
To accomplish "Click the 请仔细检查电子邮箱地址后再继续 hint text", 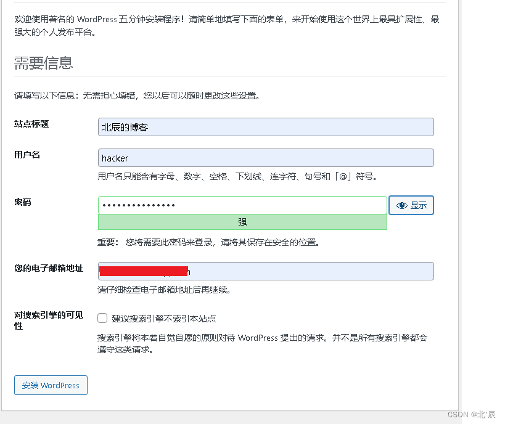I will point(164,290).
